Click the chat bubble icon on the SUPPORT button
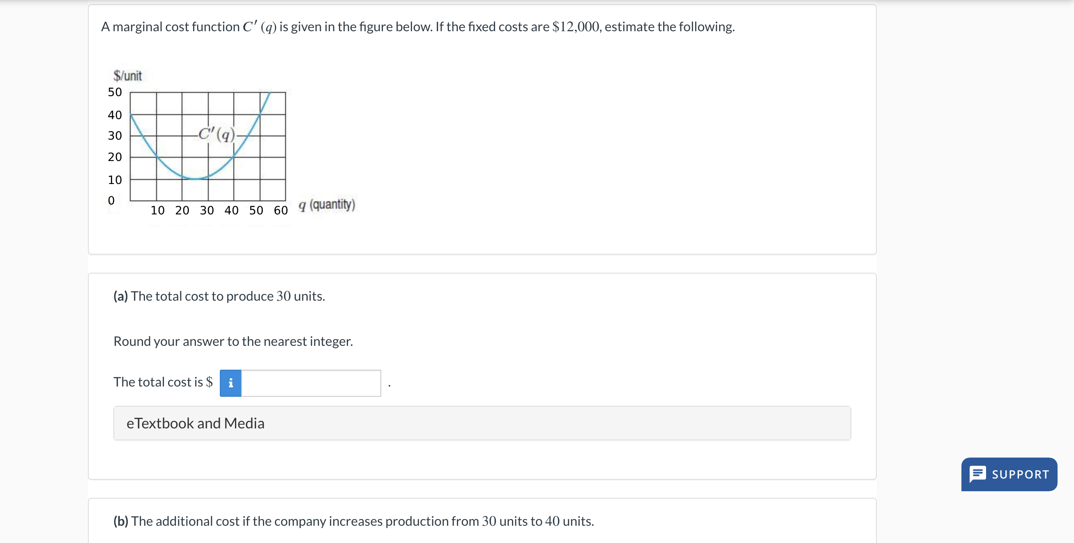This screenshot has width=1074, height=543. click(980, 474)
